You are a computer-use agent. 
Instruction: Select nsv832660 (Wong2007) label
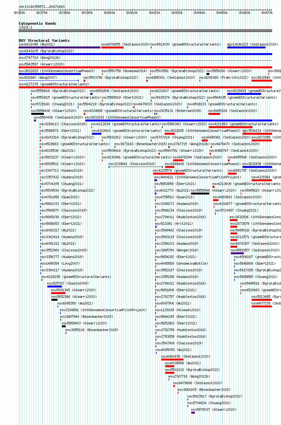pos(38,77)
